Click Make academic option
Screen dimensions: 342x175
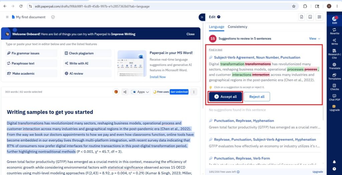(x=31, y=74)
